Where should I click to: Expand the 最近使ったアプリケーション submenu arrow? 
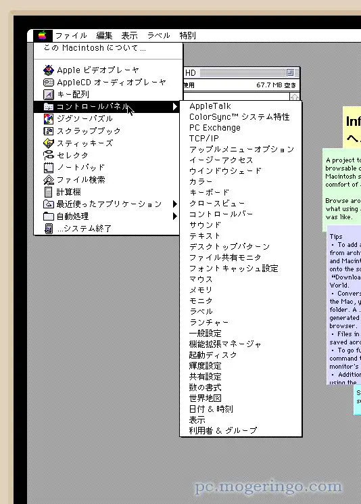174,204
